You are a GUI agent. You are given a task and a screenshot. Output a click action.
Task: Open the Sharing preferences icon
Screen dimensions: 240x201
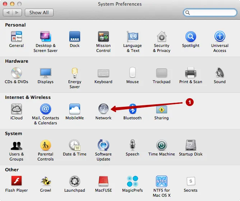[162, 109]
